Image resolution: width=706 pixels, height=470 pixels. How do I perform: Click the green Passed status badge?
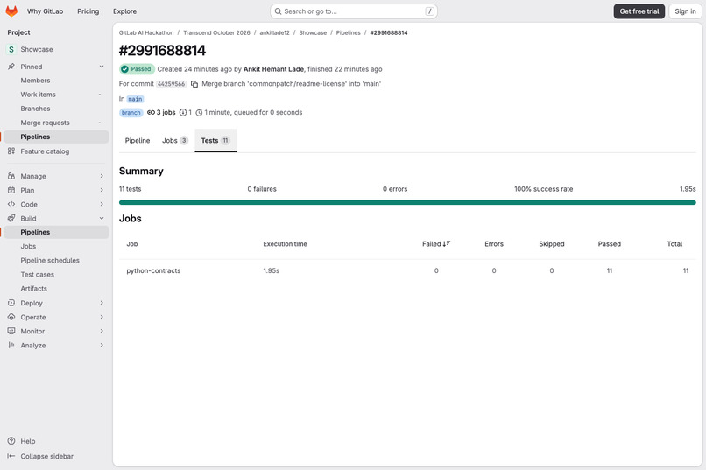point(137,69)
